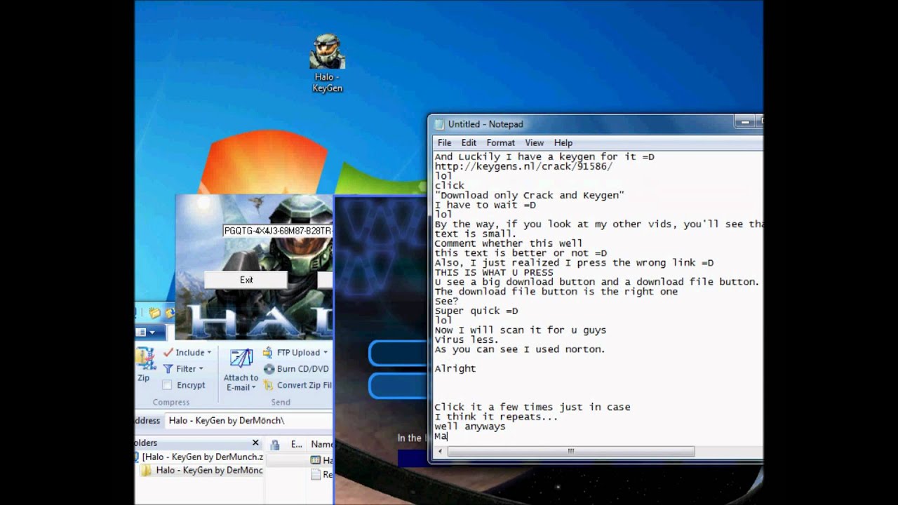The image size is (898, 505).
Task: Click Burn CD/DVD in the Send group
Action: pyautogui.click(x=296, y=369)
